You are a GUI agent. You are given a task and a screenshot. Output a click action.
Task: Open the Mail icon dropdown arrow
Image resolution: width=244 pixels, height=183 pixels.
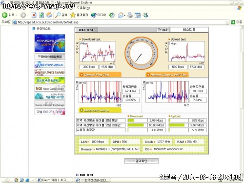click(124, 16)
